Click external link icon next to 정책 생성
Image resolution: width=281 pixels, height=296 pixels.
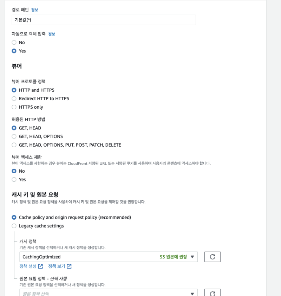pyautogui.click(x=40, y=266)
